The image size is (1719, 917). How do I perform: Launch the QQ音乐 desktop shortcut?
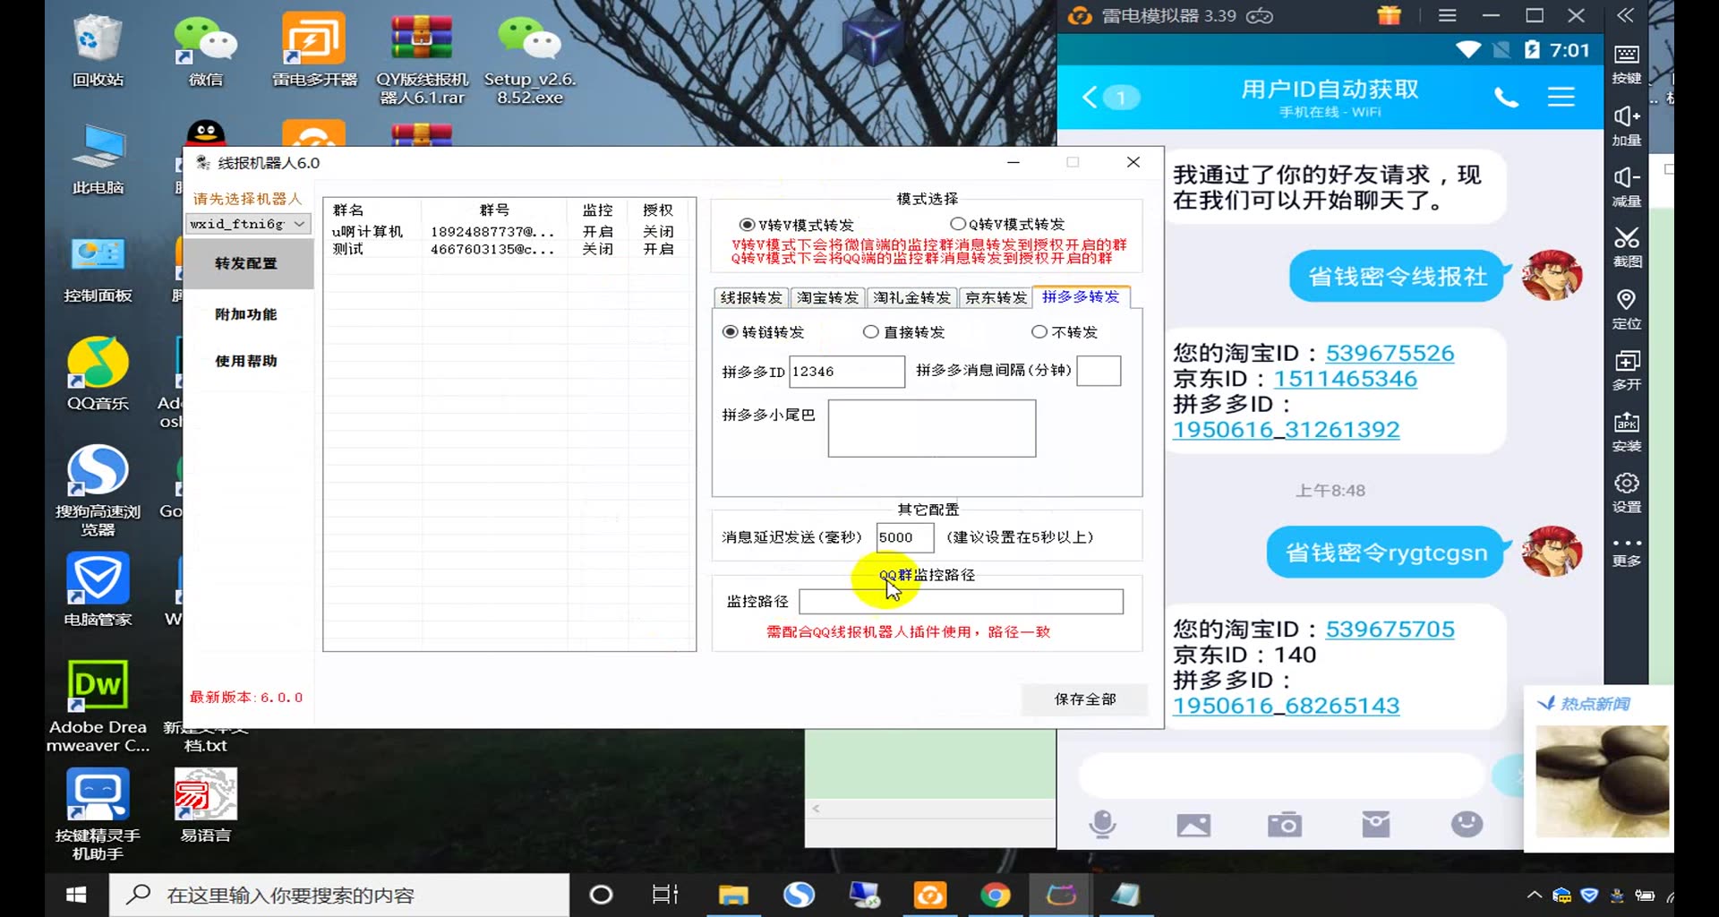coord(98,374)
